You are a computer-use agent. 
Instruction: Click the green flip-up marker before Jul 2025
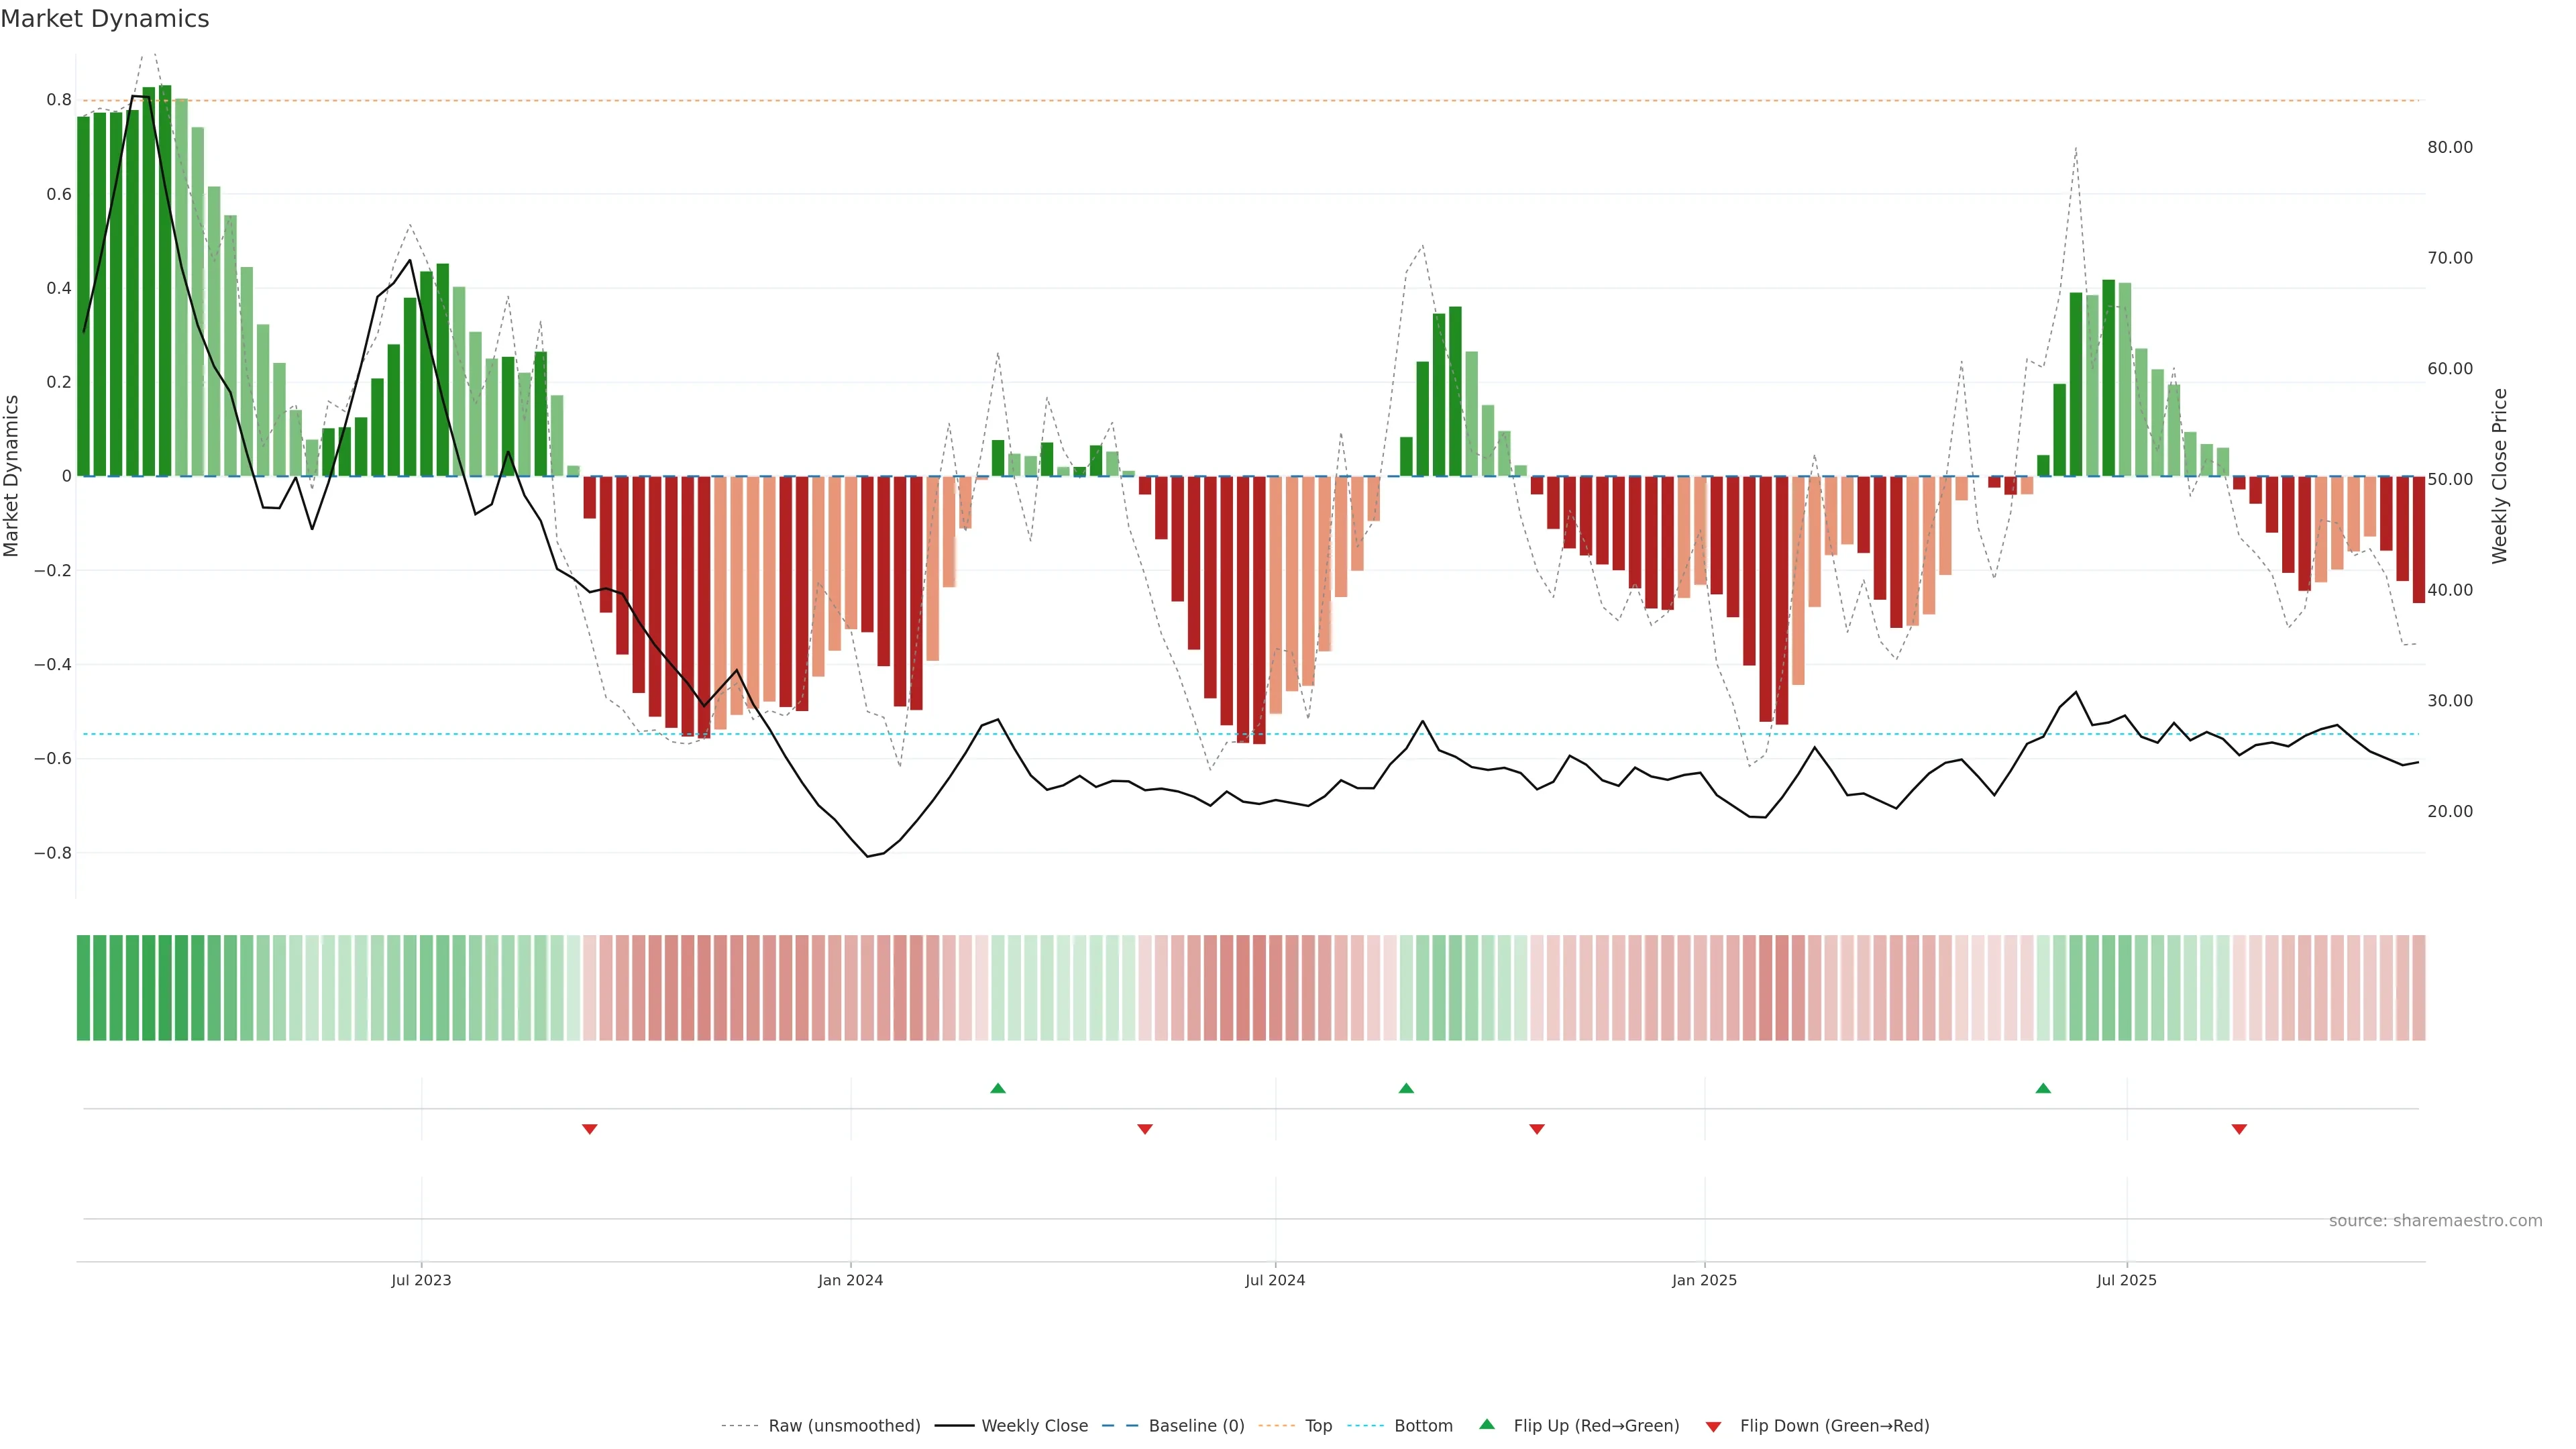pos(2043,1088)
